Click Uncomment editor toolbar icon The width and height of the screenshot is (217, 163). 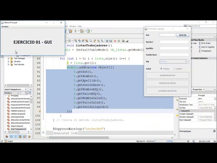[x=127, y=41]
